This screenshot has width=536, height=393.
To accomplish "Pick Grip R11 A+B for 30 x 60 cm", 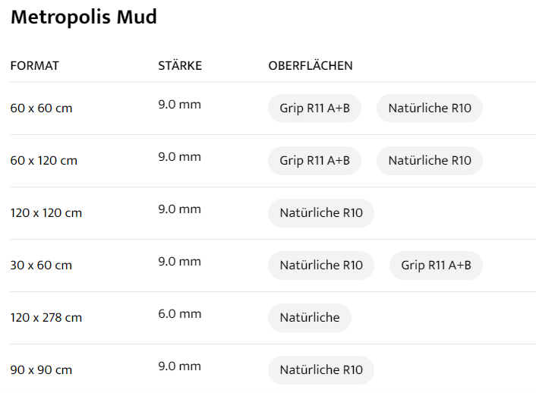I will point(436,266).
